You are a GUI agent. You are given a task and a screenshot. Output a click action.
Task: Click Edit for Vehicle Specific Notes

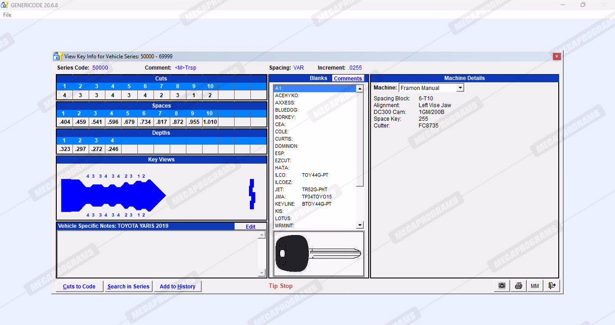tap(250, 227)
